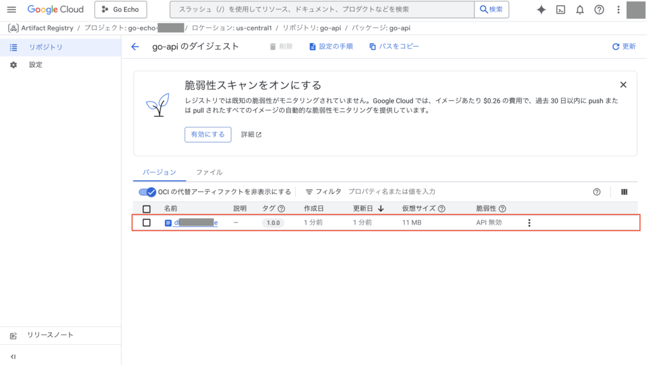Open the Go Echo project picker
This screenshot has width=647, height=365.
click(121, 9)
